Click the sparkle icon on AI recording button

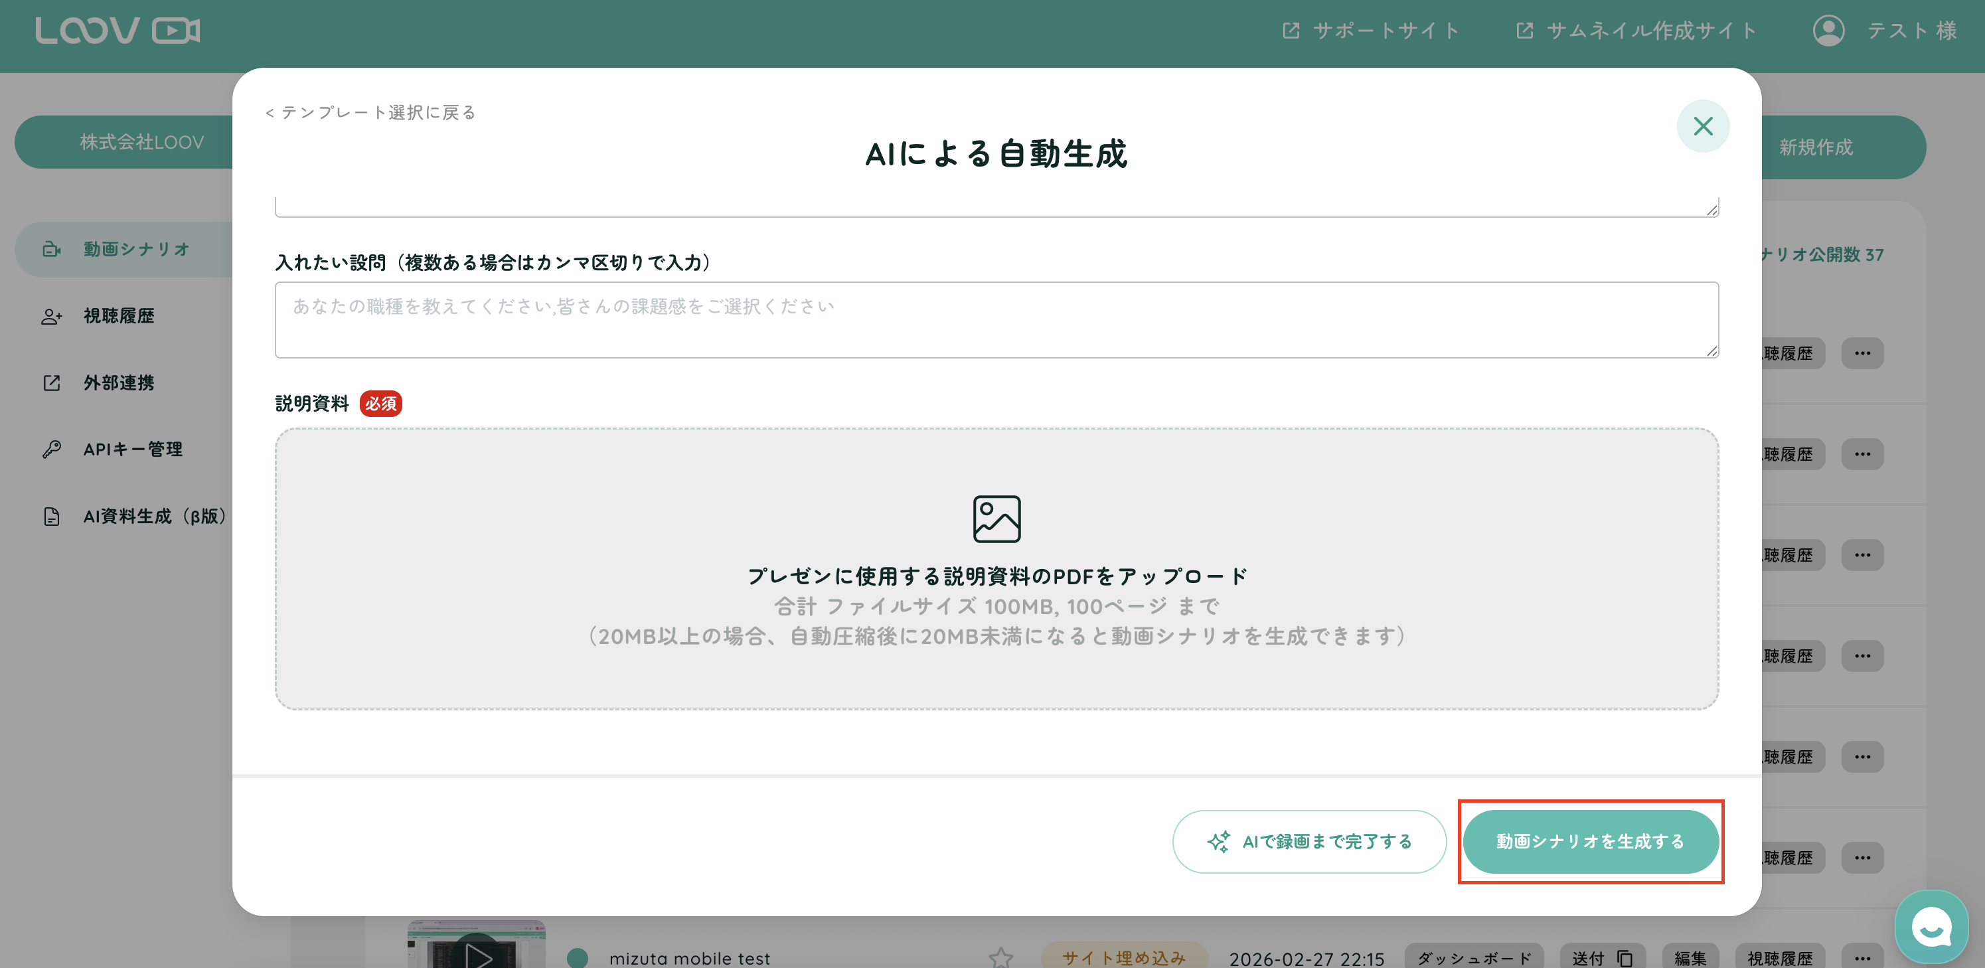(x=1218, y=841)
